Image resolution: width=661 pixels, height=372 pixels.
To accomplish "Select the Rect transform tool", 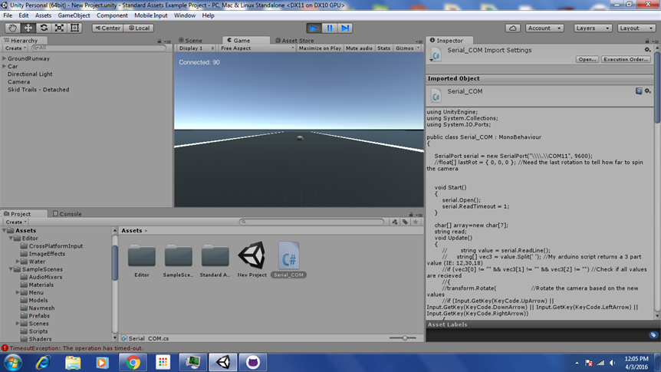I will point(74,28).
